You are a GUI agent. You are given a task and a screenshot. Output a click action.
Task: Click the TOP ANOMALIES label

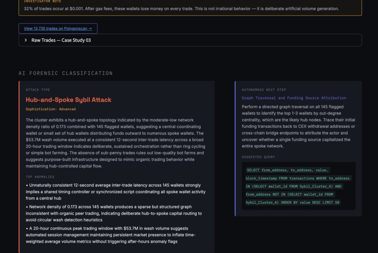40,177
